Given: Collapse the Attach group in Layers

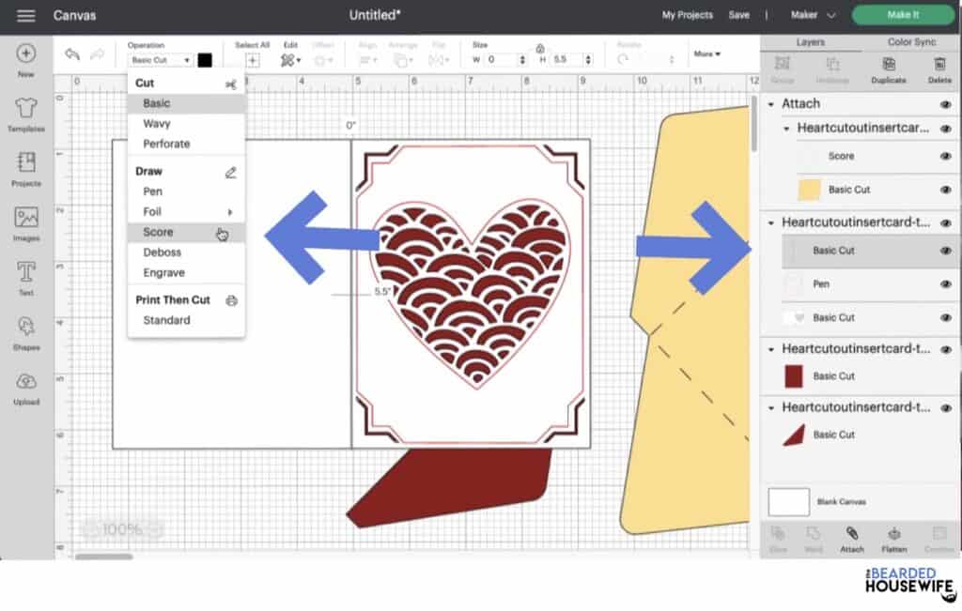Looking at the screenshot, I should [x=771, y=103].
